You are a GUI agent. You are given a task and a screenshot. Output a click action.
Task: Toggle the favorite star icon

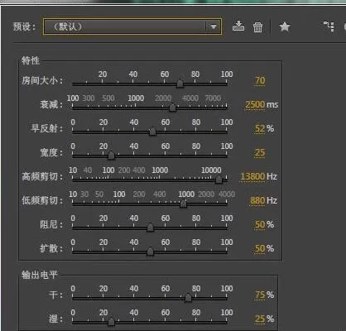(x=285, y=26)
